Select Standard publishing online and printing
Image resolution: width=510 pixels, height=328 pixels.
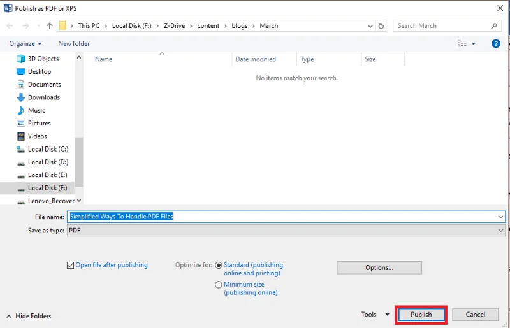coord(219,265)
